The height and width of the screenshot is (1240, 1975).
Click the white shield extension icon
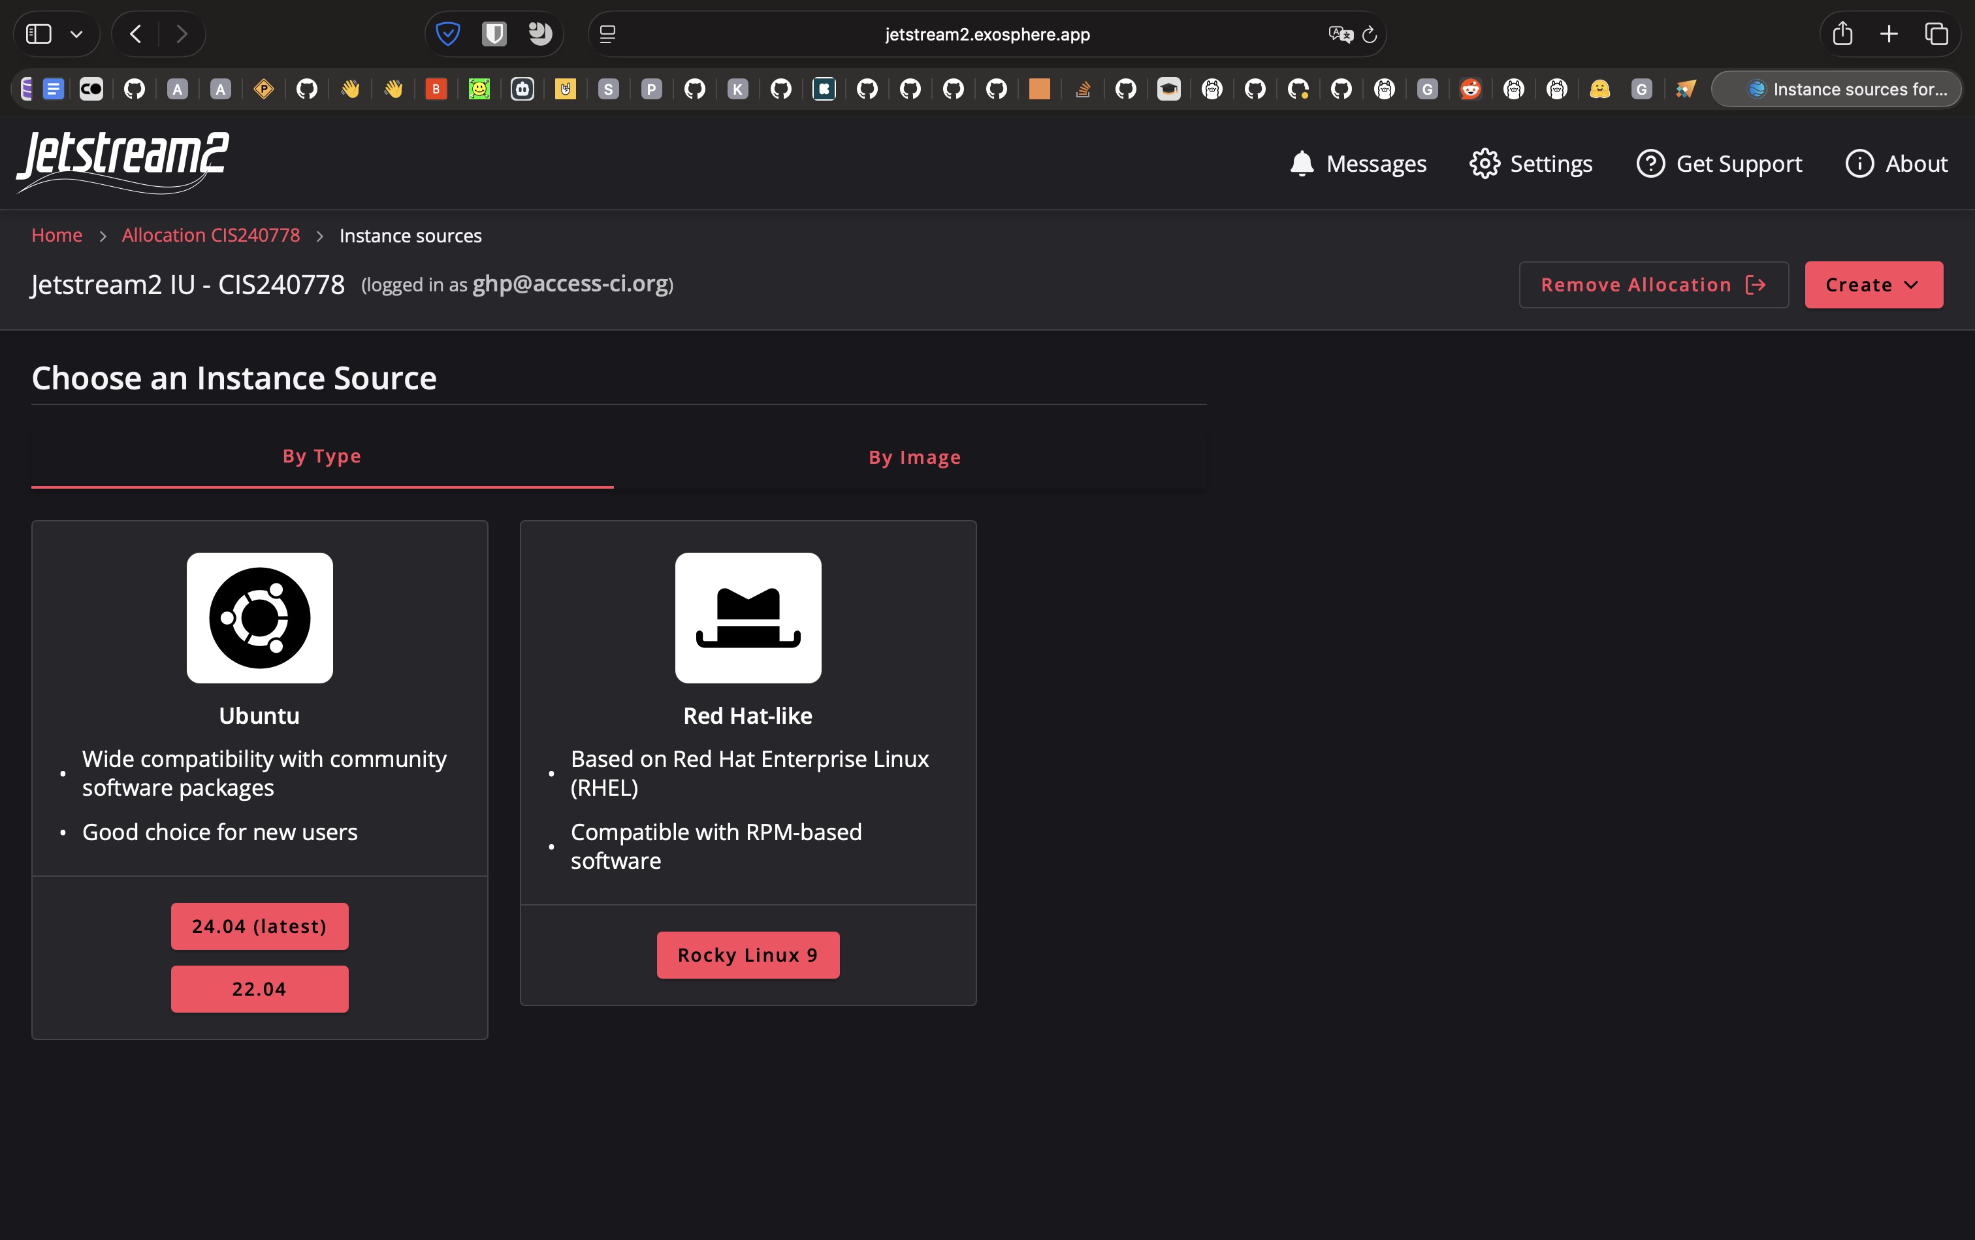pyautogui.click(x=494, y=33)
